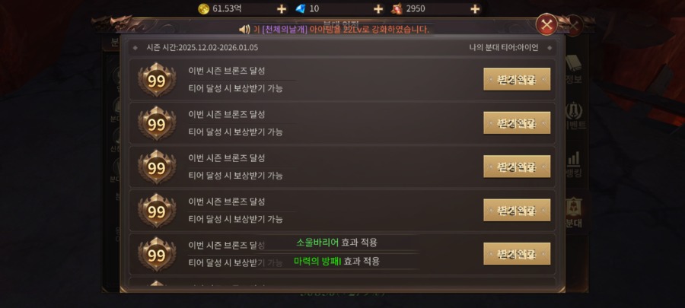Viewport: 685px width, 308px height.
Task: Click 받기완료 button in third reward row
Action: [x=517, y=167]
